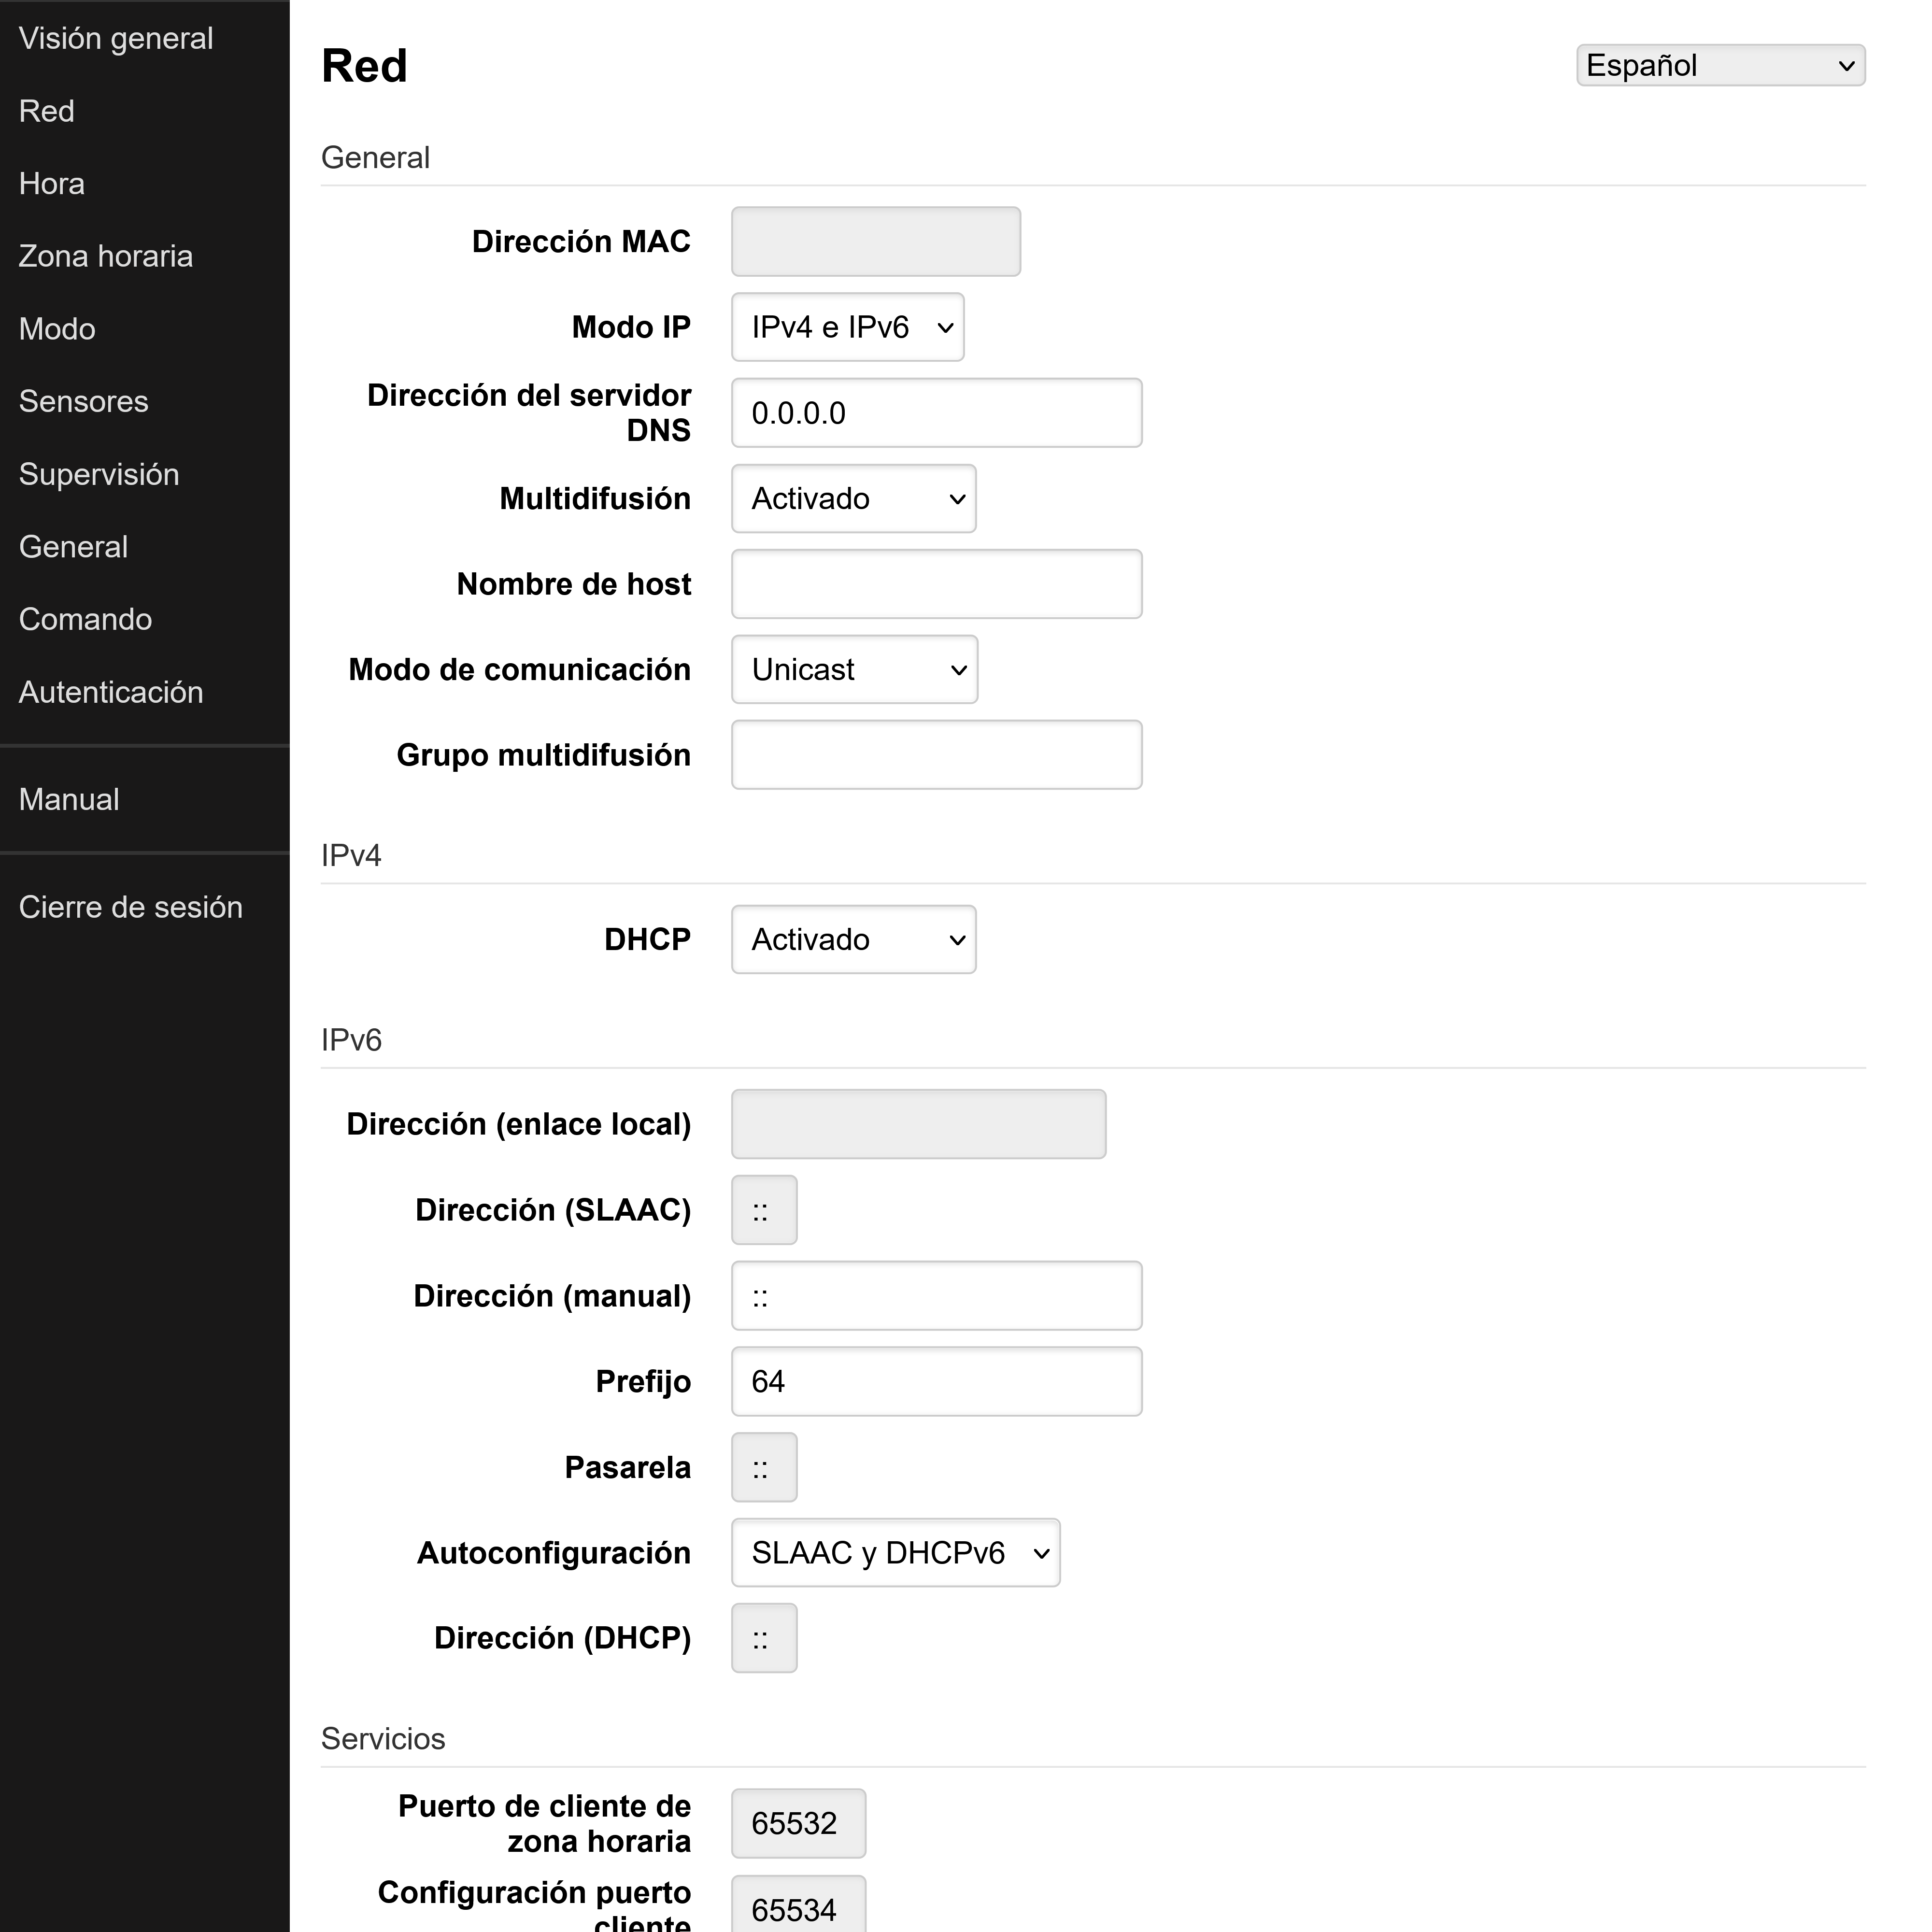Open the Sensores section
The width and height of the screenshot is (1932, 1932).
coord(83,401)
